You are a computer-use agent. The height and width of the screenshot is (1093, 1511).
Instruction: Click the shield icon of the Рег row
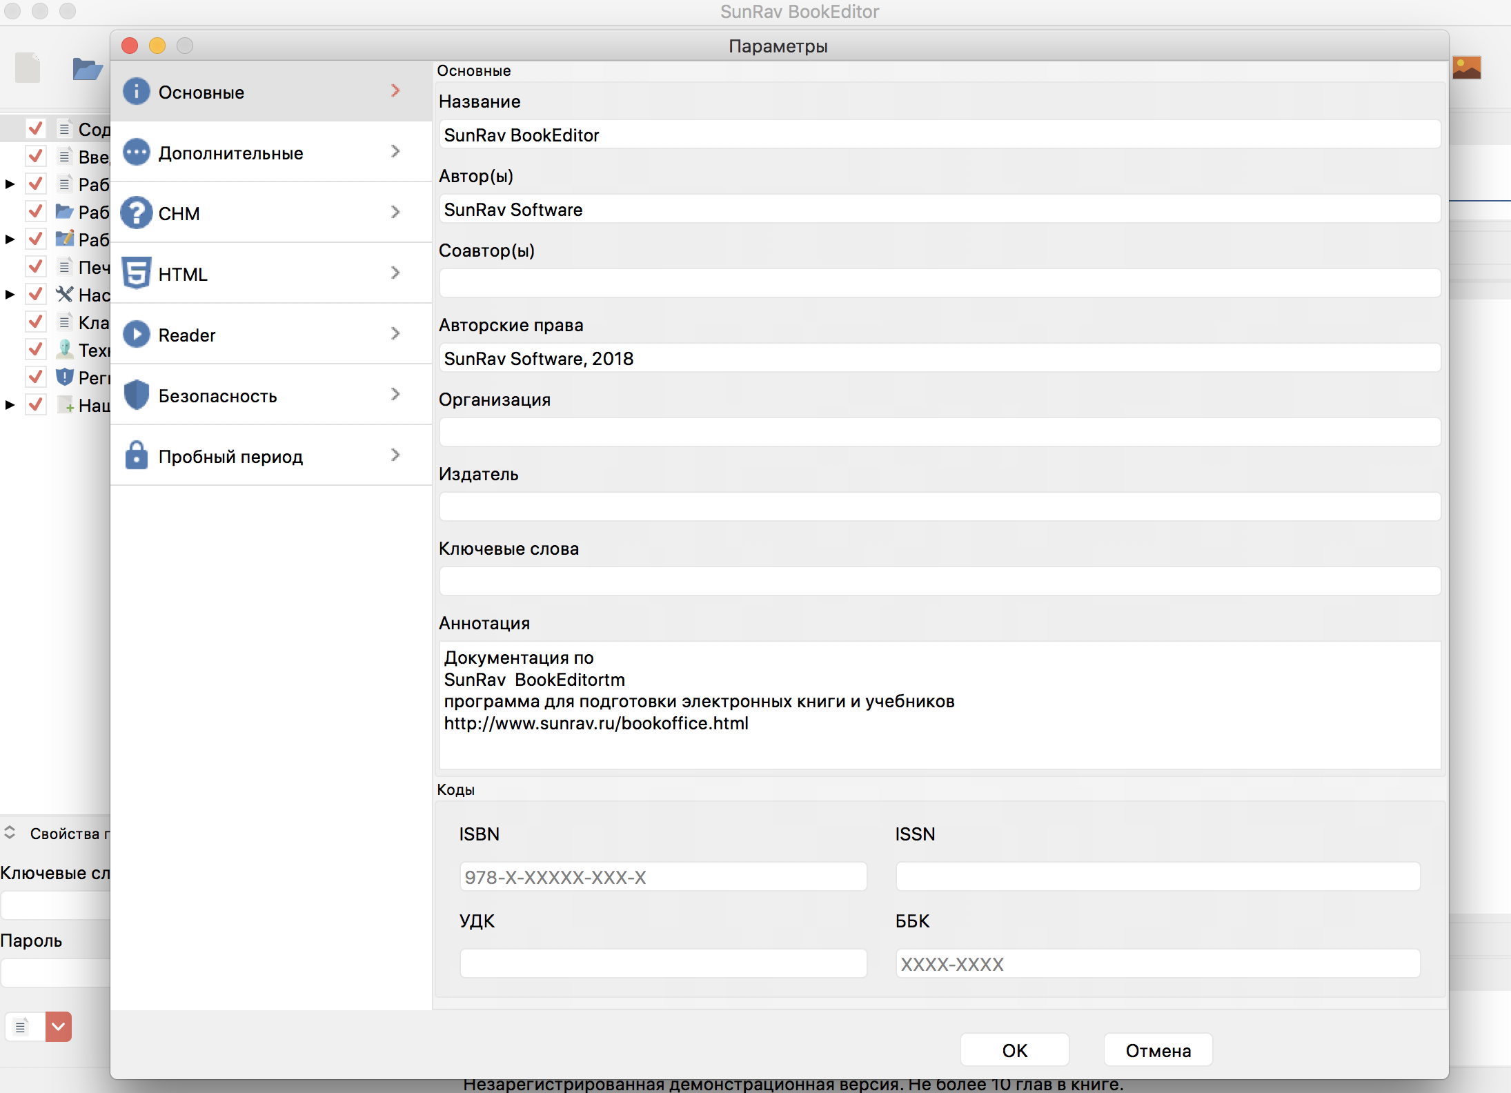[x=64, y=377]
